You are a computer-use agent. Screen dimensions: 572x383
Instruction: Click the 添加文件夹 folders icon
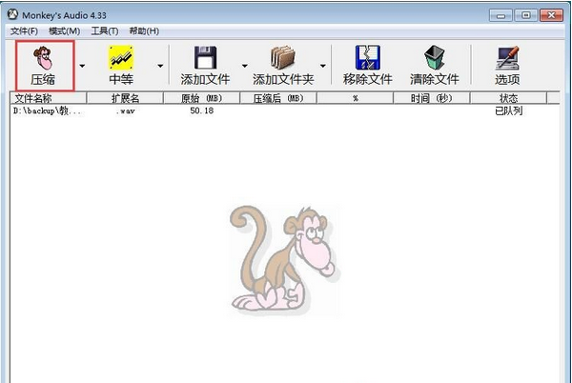[x=283, y=57]
